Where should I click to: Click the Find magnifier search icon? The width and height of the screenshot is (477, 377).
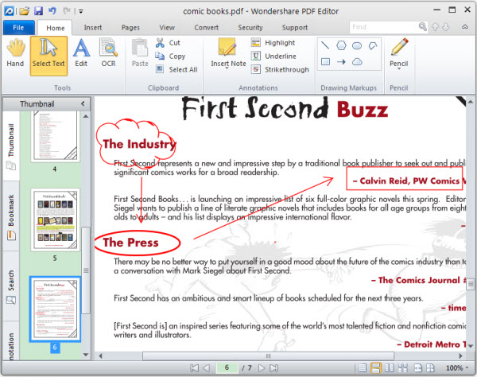[x=423, y=27]
